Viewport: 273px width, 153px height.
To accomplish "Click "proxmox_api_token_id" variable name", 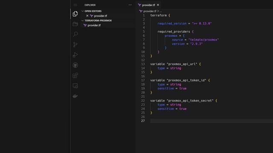I will [186, 80].
